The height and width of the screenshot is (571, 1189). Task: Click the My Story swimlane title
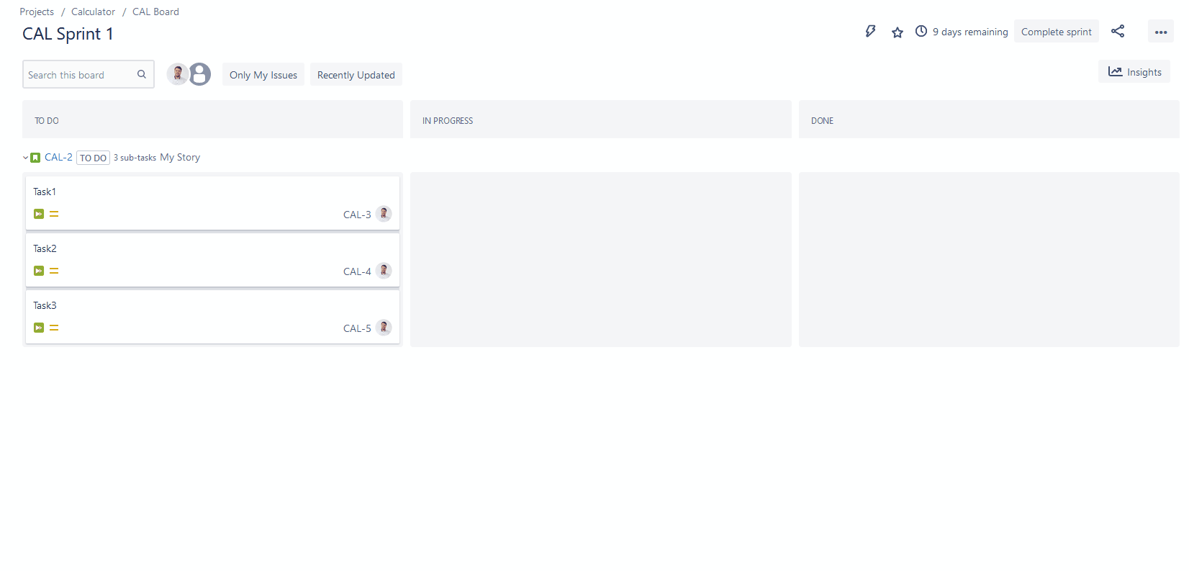pyautogui.click(x=180, y=157)
